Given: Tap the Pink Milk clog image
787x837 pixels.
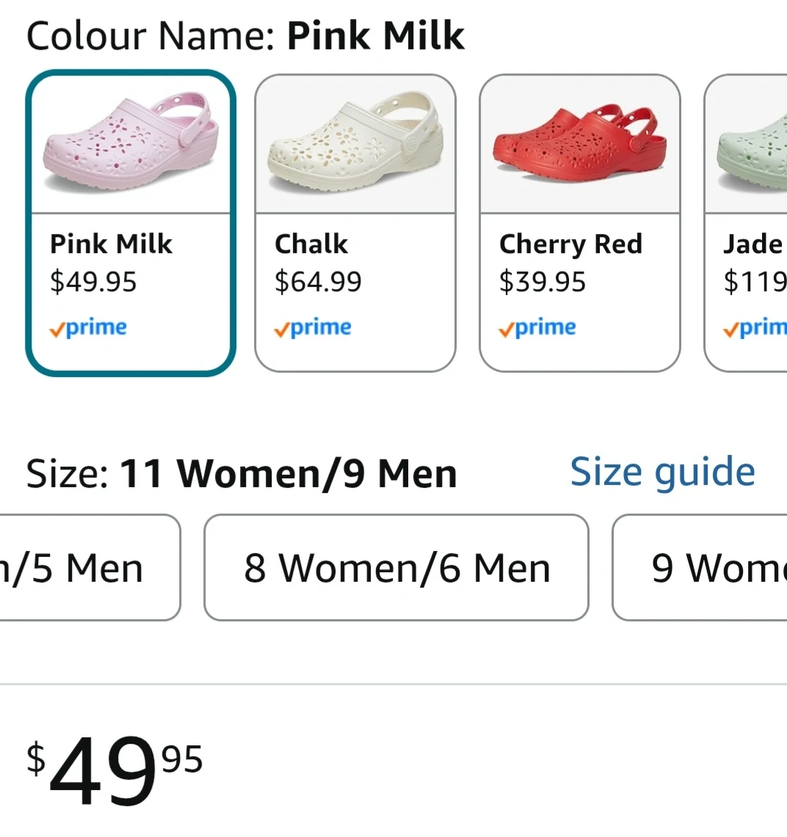Looking at the screenshot, I should (x=131, y=144).
